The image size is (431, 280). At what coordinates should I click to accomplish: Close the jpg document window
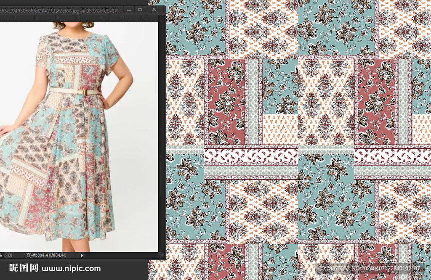pos(154,10)
